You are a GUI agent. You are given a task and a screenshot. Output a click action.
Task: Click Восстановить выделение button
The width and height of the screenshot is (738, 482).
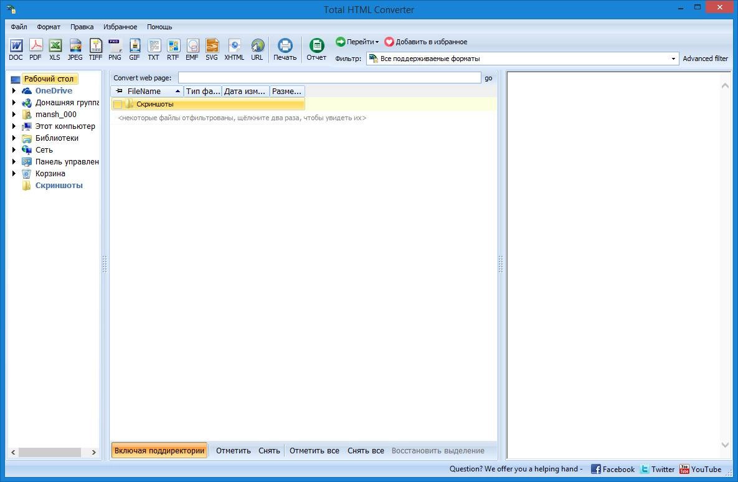click(x=438, y=450)
